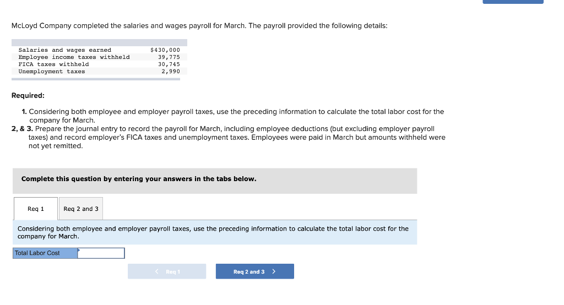Click the left chevron beside the faded Req 1

click(x=157, y=271)
